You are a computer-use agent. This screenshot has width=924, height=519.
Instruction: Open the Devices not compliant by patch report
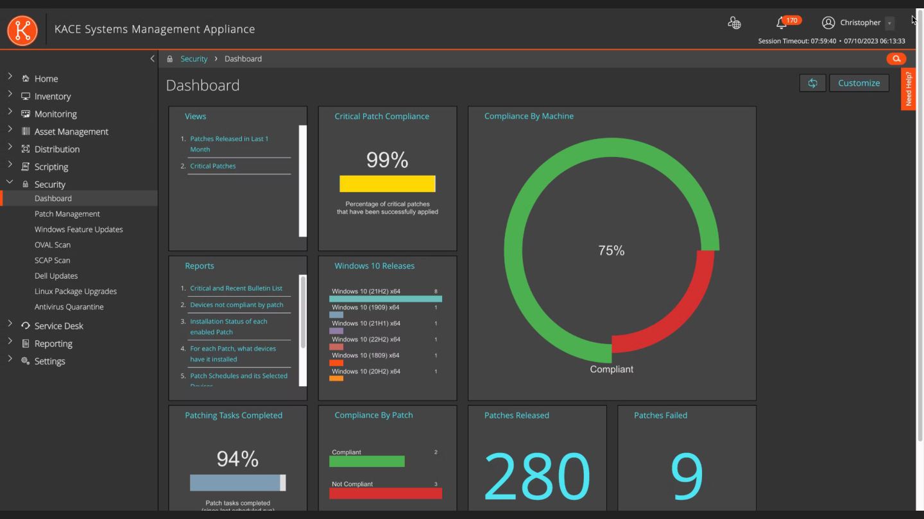click(237, 305)
